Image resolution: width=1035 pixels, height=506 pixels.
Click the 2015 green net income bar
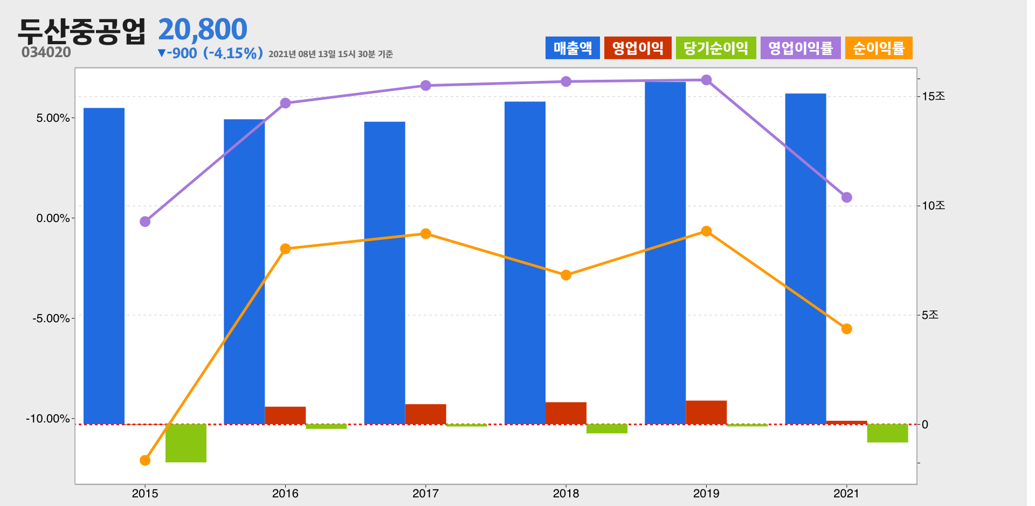[186, 443]
